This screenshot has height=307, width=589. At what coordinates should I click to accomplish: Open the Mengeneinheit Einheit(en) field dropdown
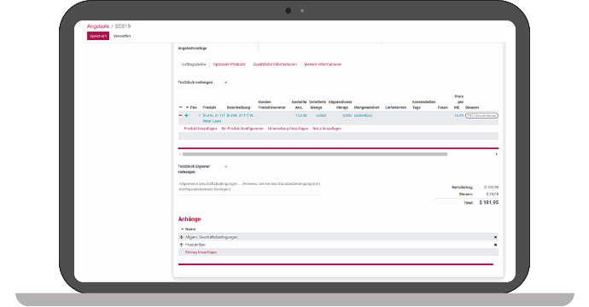pos(364,116)
